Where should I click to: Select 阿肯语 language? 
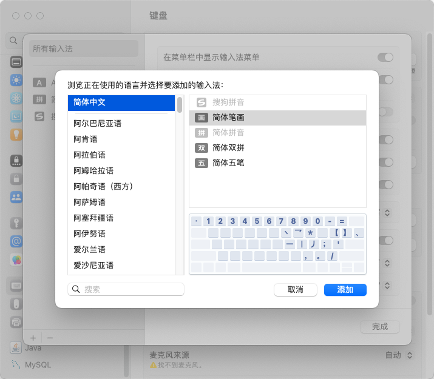(x=85, y=139)
